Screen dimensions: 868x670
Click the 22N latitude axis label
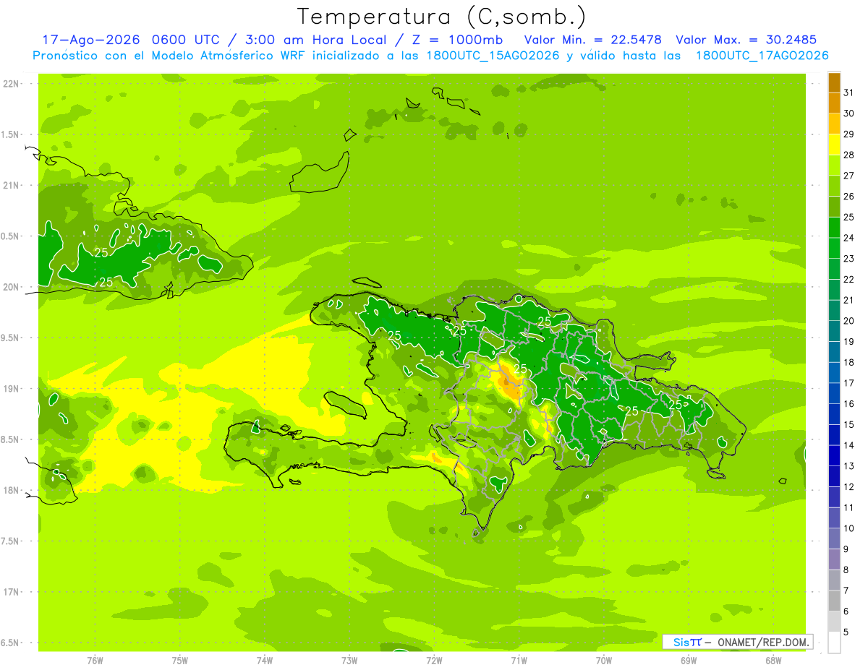point(11,84)
